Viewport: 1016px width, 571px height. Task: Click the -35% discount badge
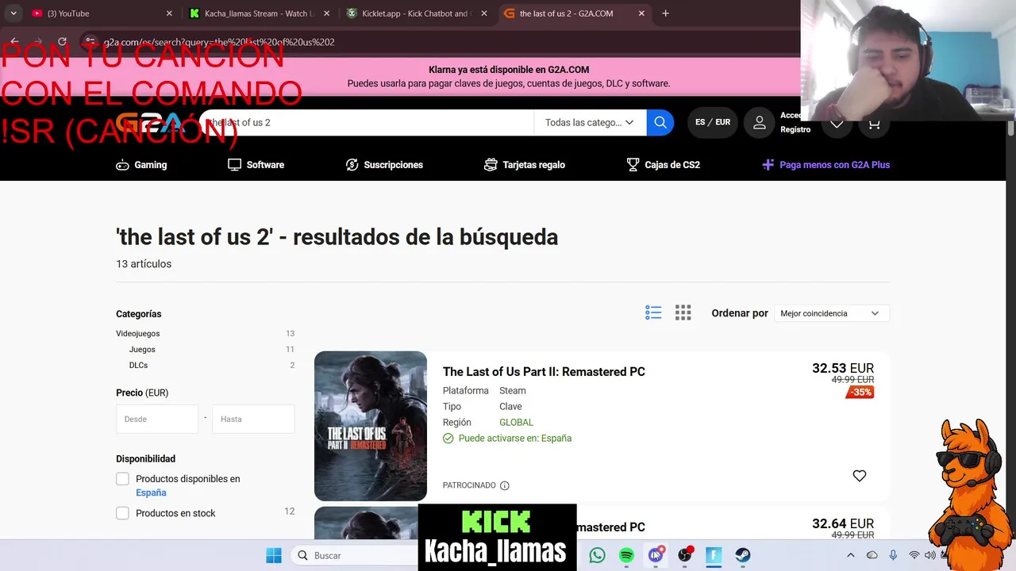[x=860, y=393]
